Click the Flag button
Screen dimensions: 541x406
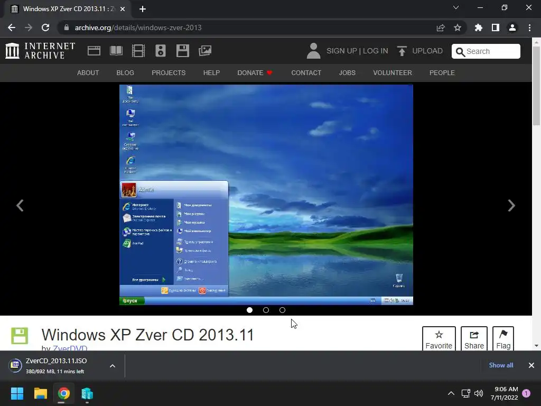coord(503,339)
